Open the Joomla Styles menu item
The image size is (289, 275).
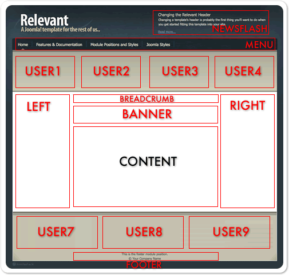pyautogui.click(x=158, y=45)
